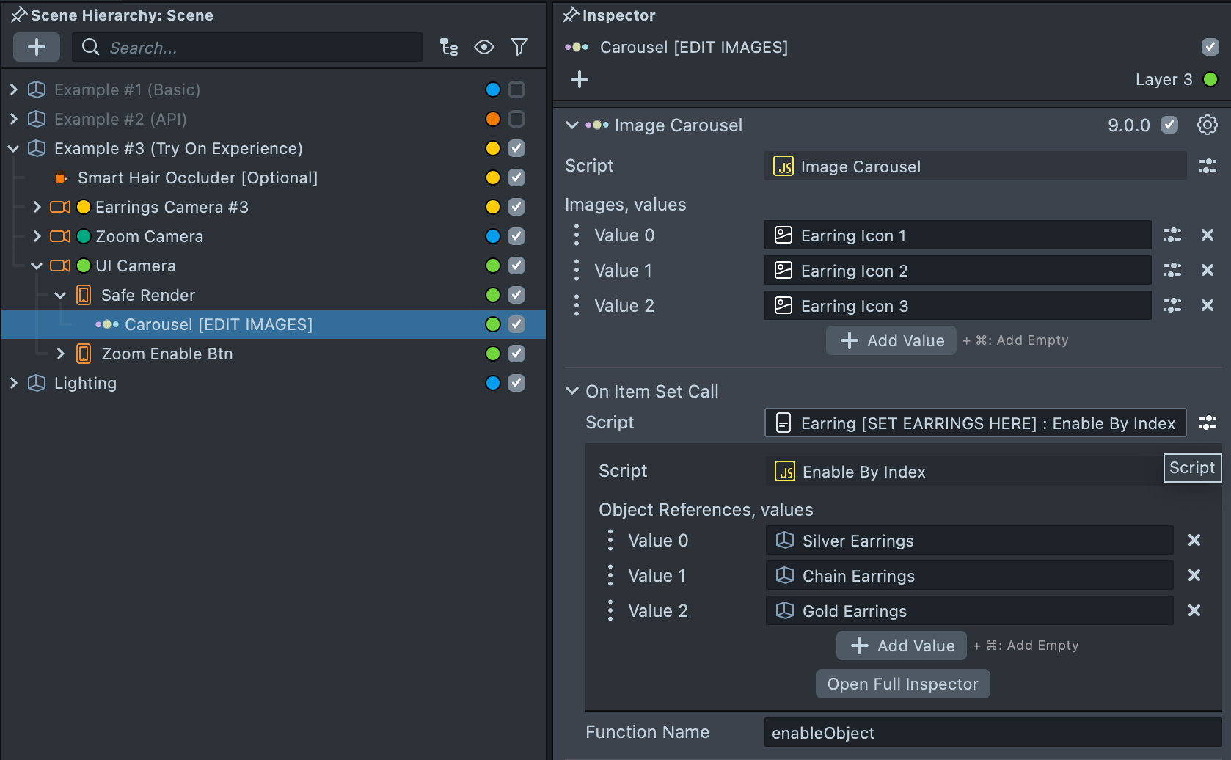Select Zoom Enable Btn in hierarchy
This screenshot has height=760, width=1231.
pyautogui.click(x=167, y=354)
